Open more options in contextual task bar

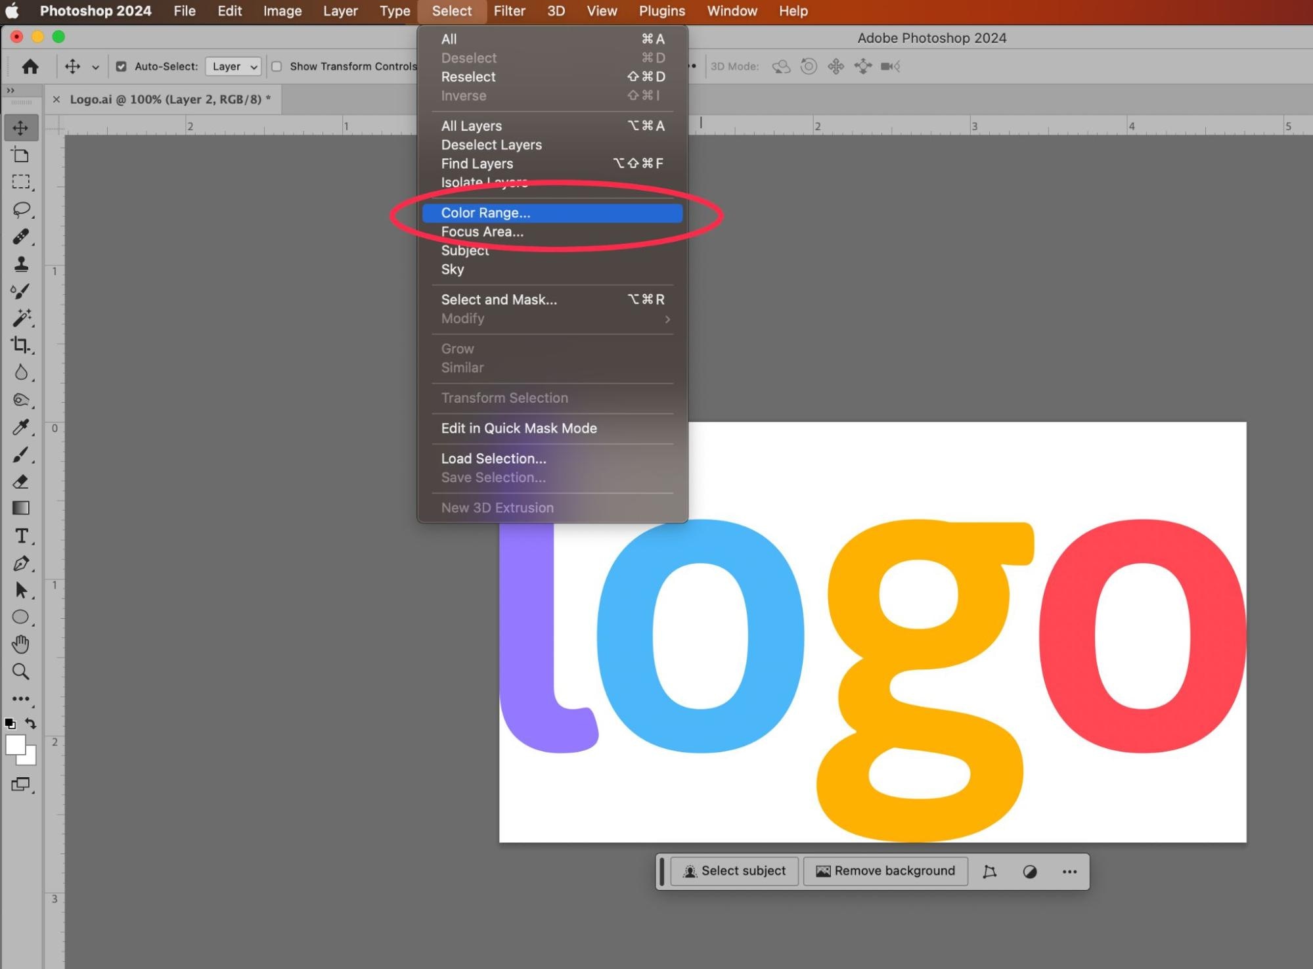pos(1069,872)
